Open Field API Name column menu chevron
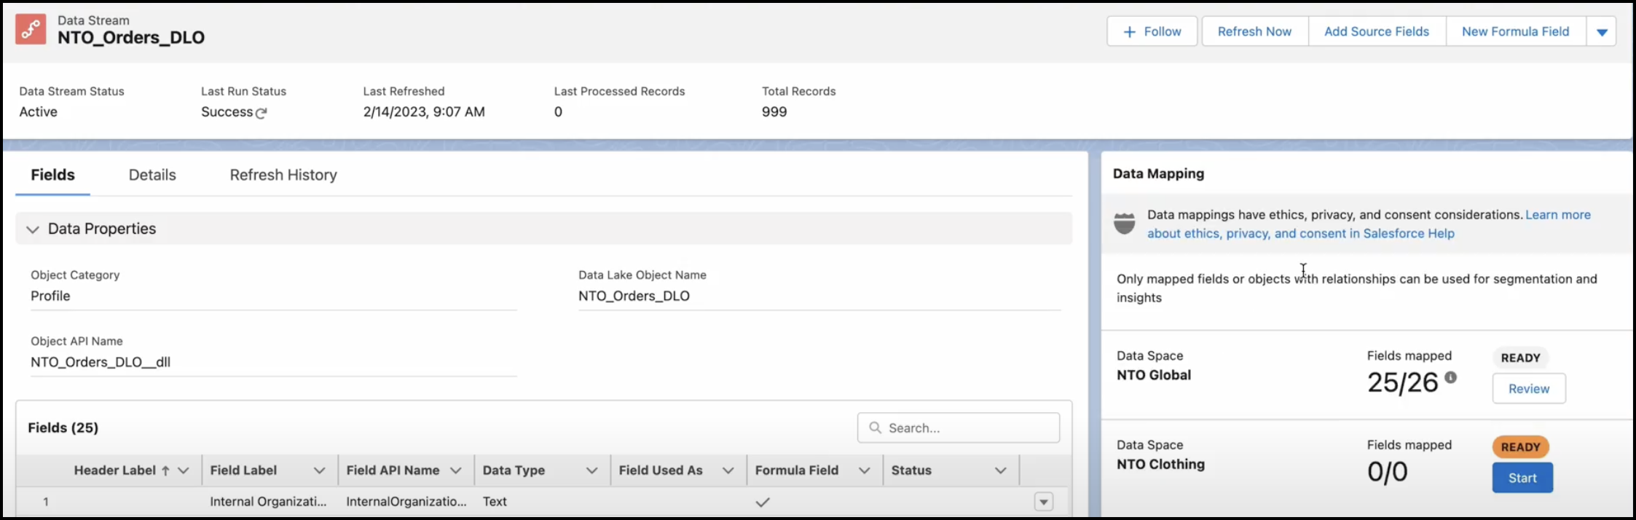1636x520 pixels. click(x=456, y=470)
